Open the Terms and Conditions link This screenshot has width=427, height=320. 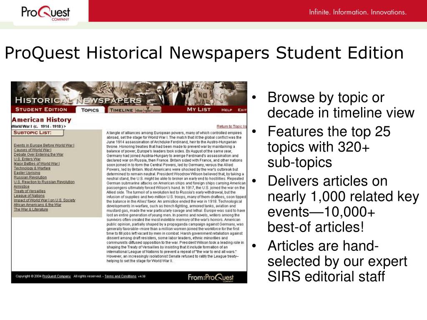pos(121,277)
